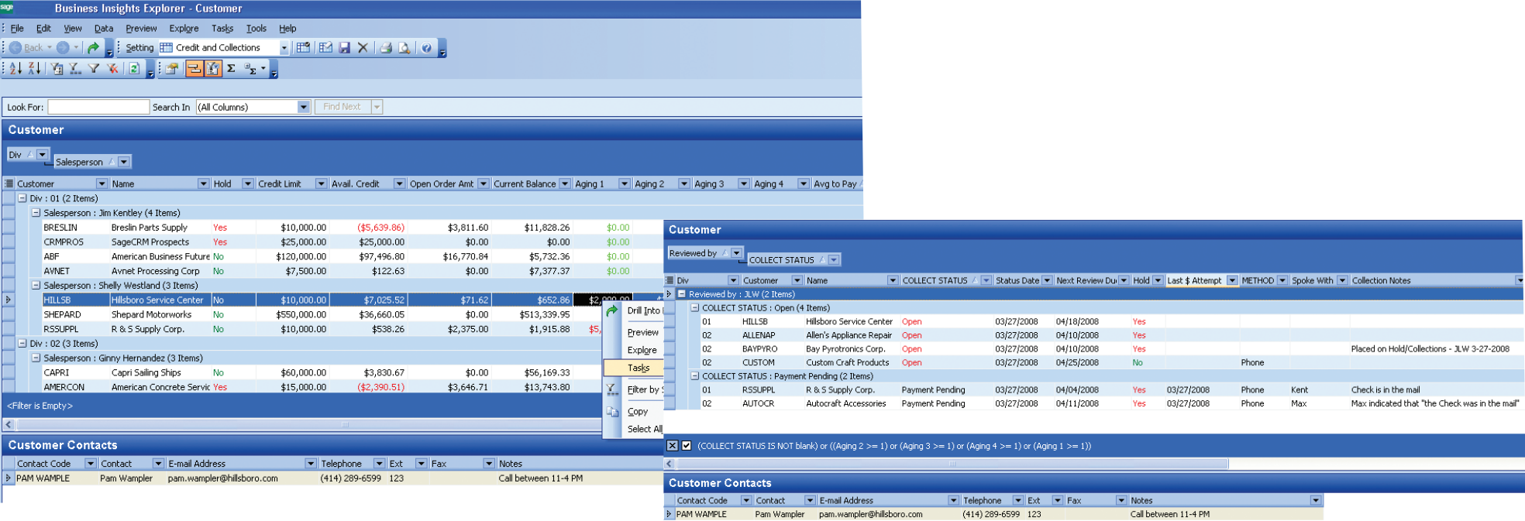Click the Back arrow icon in toolbar
The image size is (1525, 521).
(15, 48)
